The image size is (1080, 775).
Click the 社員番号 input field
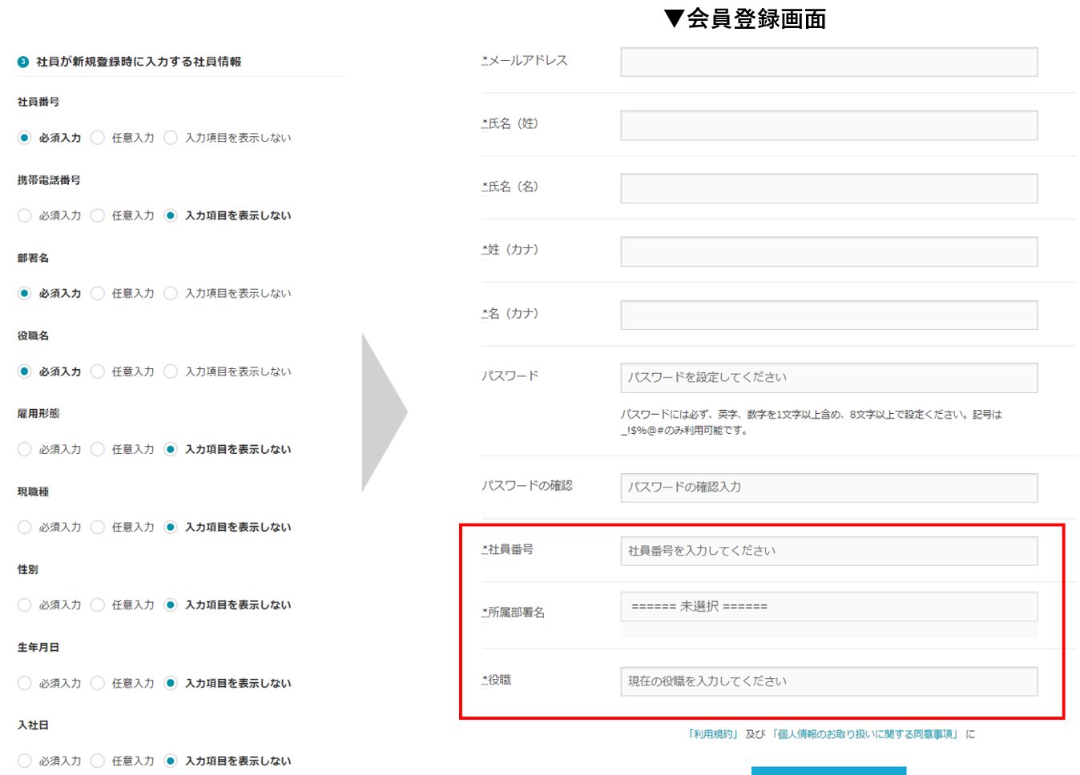(x=828, y=551)
